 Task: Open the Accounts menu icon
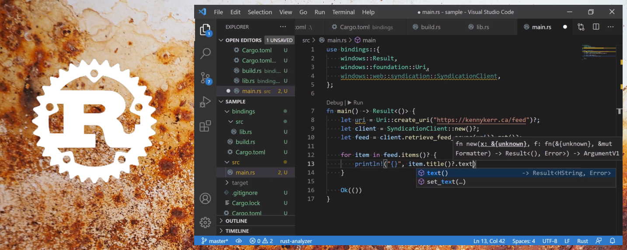pos(205,198)
